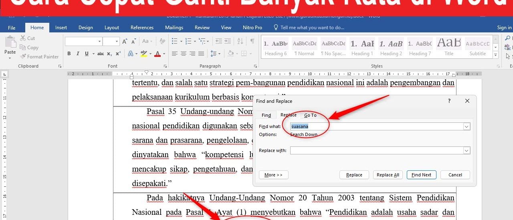513x220 pixels.
Task: Open the Change Case Aa menu
Action: pos(146,41)
